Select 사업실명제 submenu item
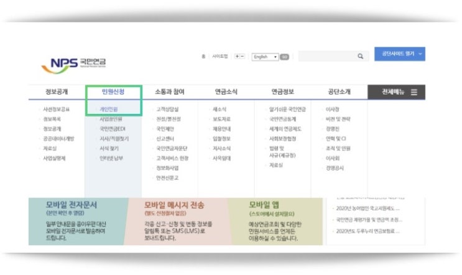This screenshot has width=462, height=275. (x=54, y=158)
